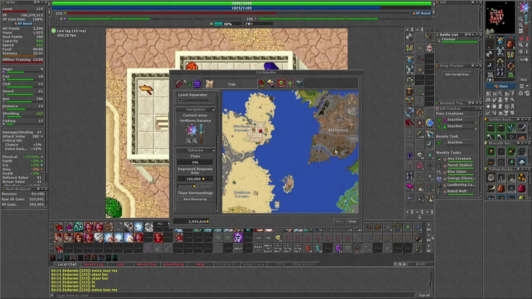
Task: Click the Stop button
Action: click(x=524, y=80)
